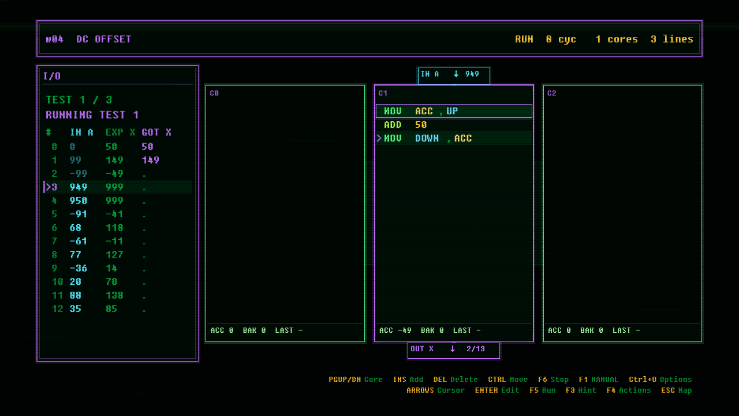Select the C2 core panel header
739x416 pixels.
(551, 93)
